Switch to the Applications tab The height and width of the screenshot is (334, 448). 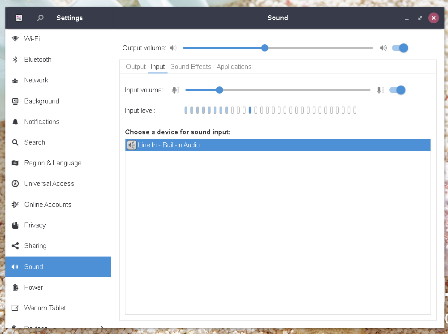[234, 67]
